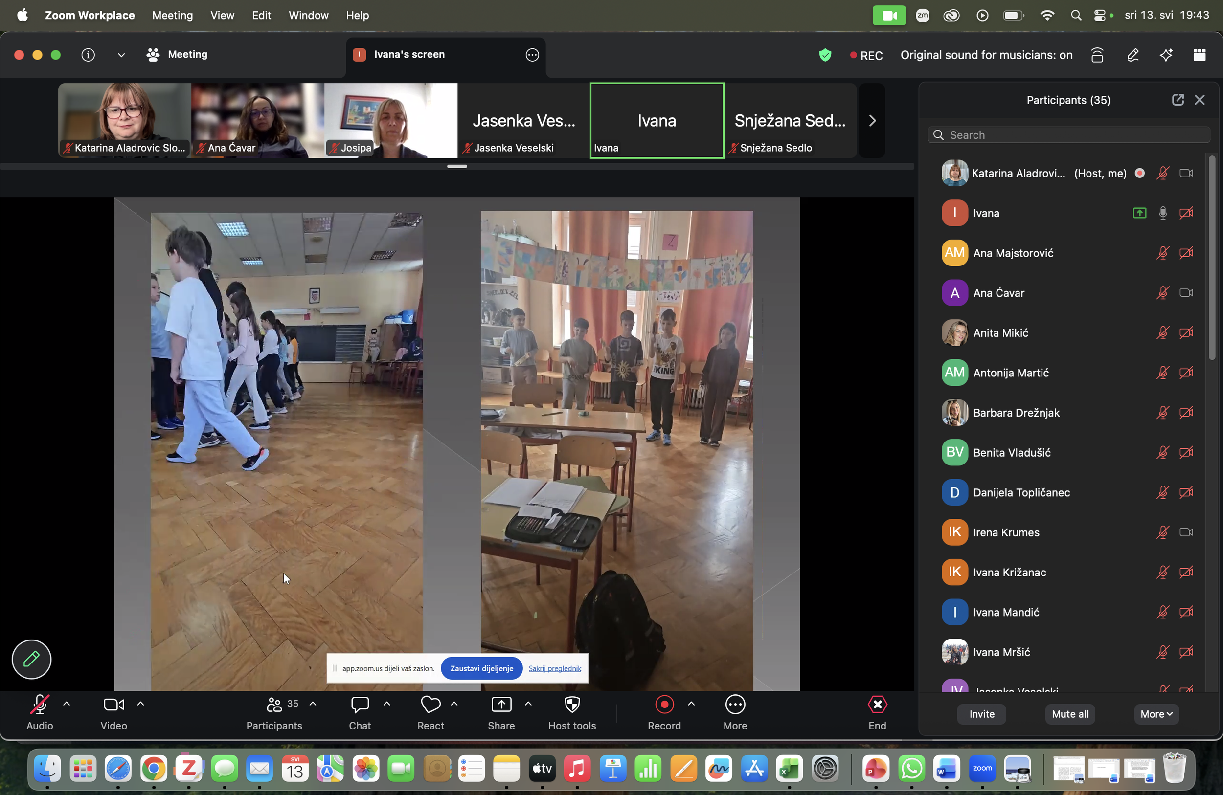Expand the reactions options arrow
Viewport: 1223px width, 795px height.
(454, 704)
